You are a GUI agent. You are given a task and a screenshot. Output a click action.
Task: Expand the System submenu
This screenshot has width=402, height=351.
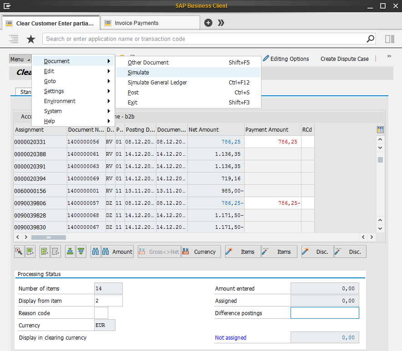click(x=73, y=111)
